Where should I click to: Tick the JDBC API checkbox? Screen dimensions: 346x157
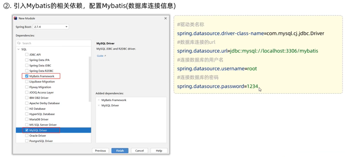[x=27, y=54]
